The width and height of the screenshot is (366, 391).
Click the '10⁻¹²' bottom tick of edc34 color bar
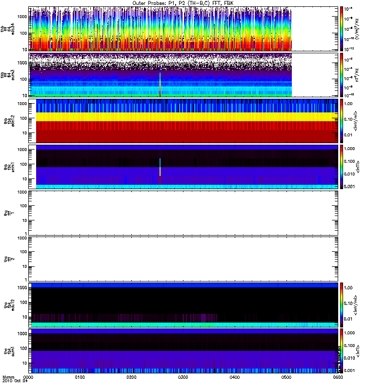coord(349,49)
